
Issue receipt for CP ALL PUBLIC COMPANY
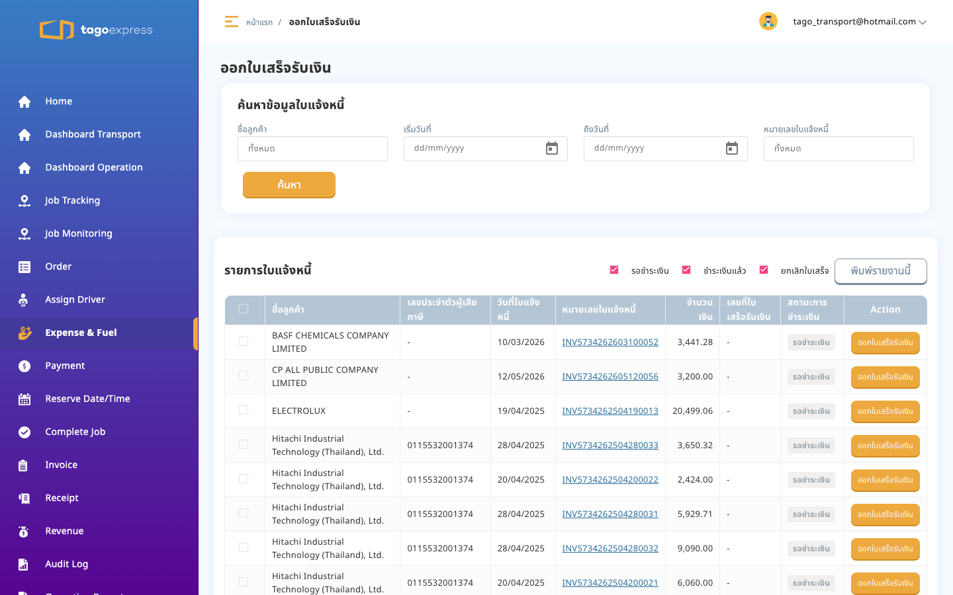tap(885, 377)
